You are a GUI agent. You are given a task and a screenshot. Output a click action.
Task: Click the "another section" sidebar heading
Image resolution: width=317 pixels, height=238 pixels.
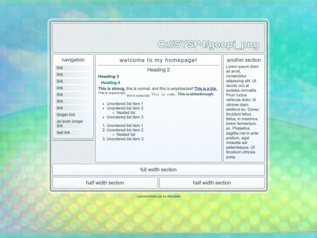pyautogui.click(x=244, y=60)
